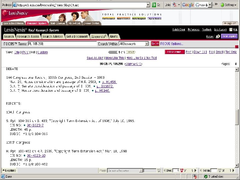The width and height of the screenshot is (240, 180).
Task: Click More Like This link
Action: tap(115, 58)
